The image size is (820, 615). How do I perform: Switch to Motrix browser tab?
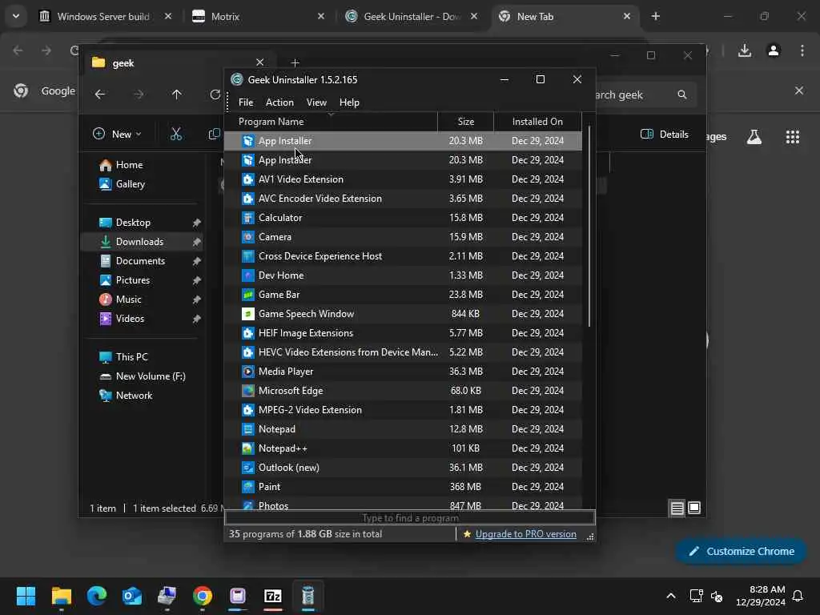point(257,17)
